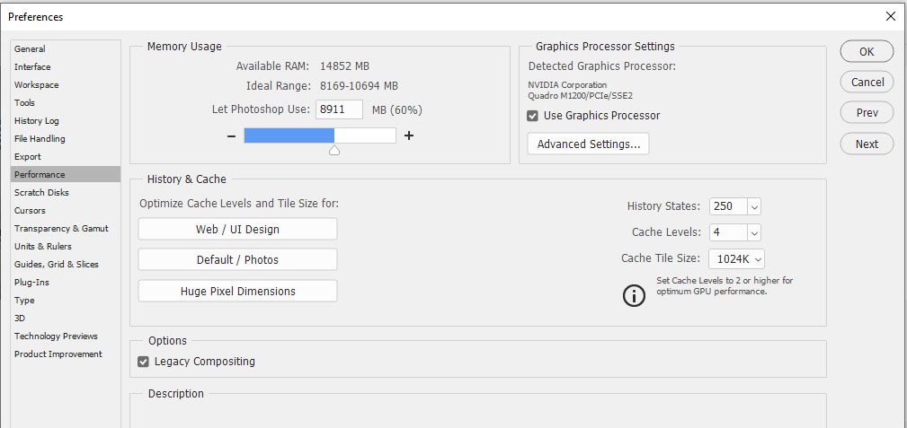Viewport: 907px width, 428px height.
Task: Click Cancel to discard changes
Action: click(867, 82)
